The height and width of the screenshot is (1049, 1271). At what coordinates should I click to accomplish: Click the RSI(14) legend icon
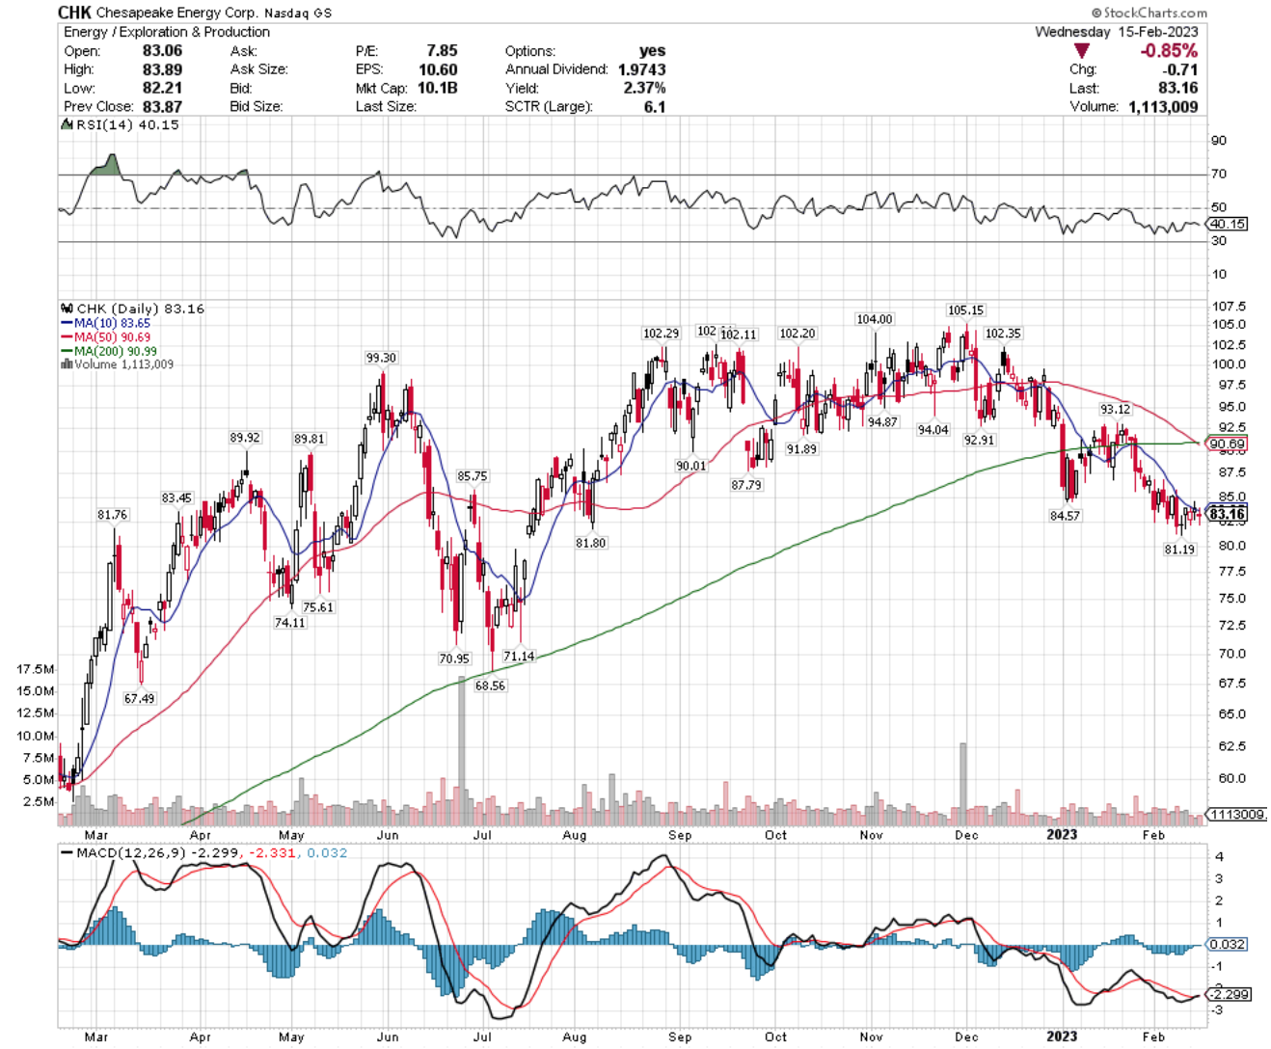pyautogui.click(x=66, y=125)
